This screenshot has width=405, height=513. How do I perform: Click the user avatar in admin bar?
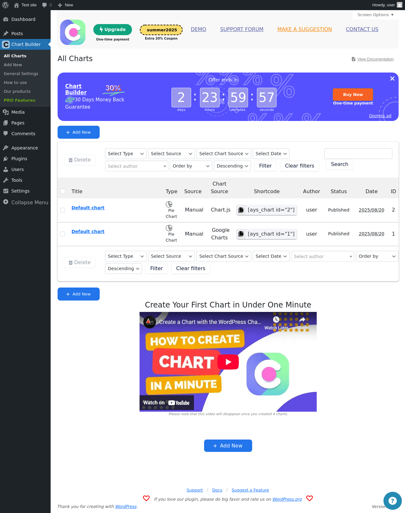400,5
